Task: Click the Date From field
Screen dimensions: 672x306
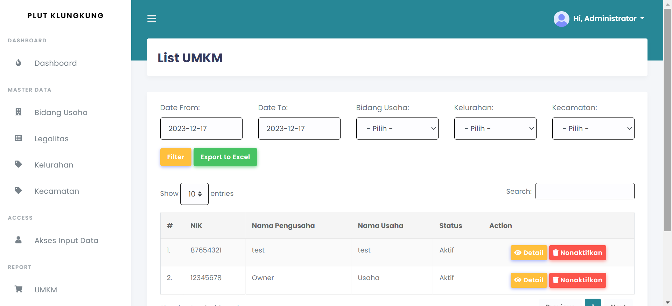Action: pos(201,129)
